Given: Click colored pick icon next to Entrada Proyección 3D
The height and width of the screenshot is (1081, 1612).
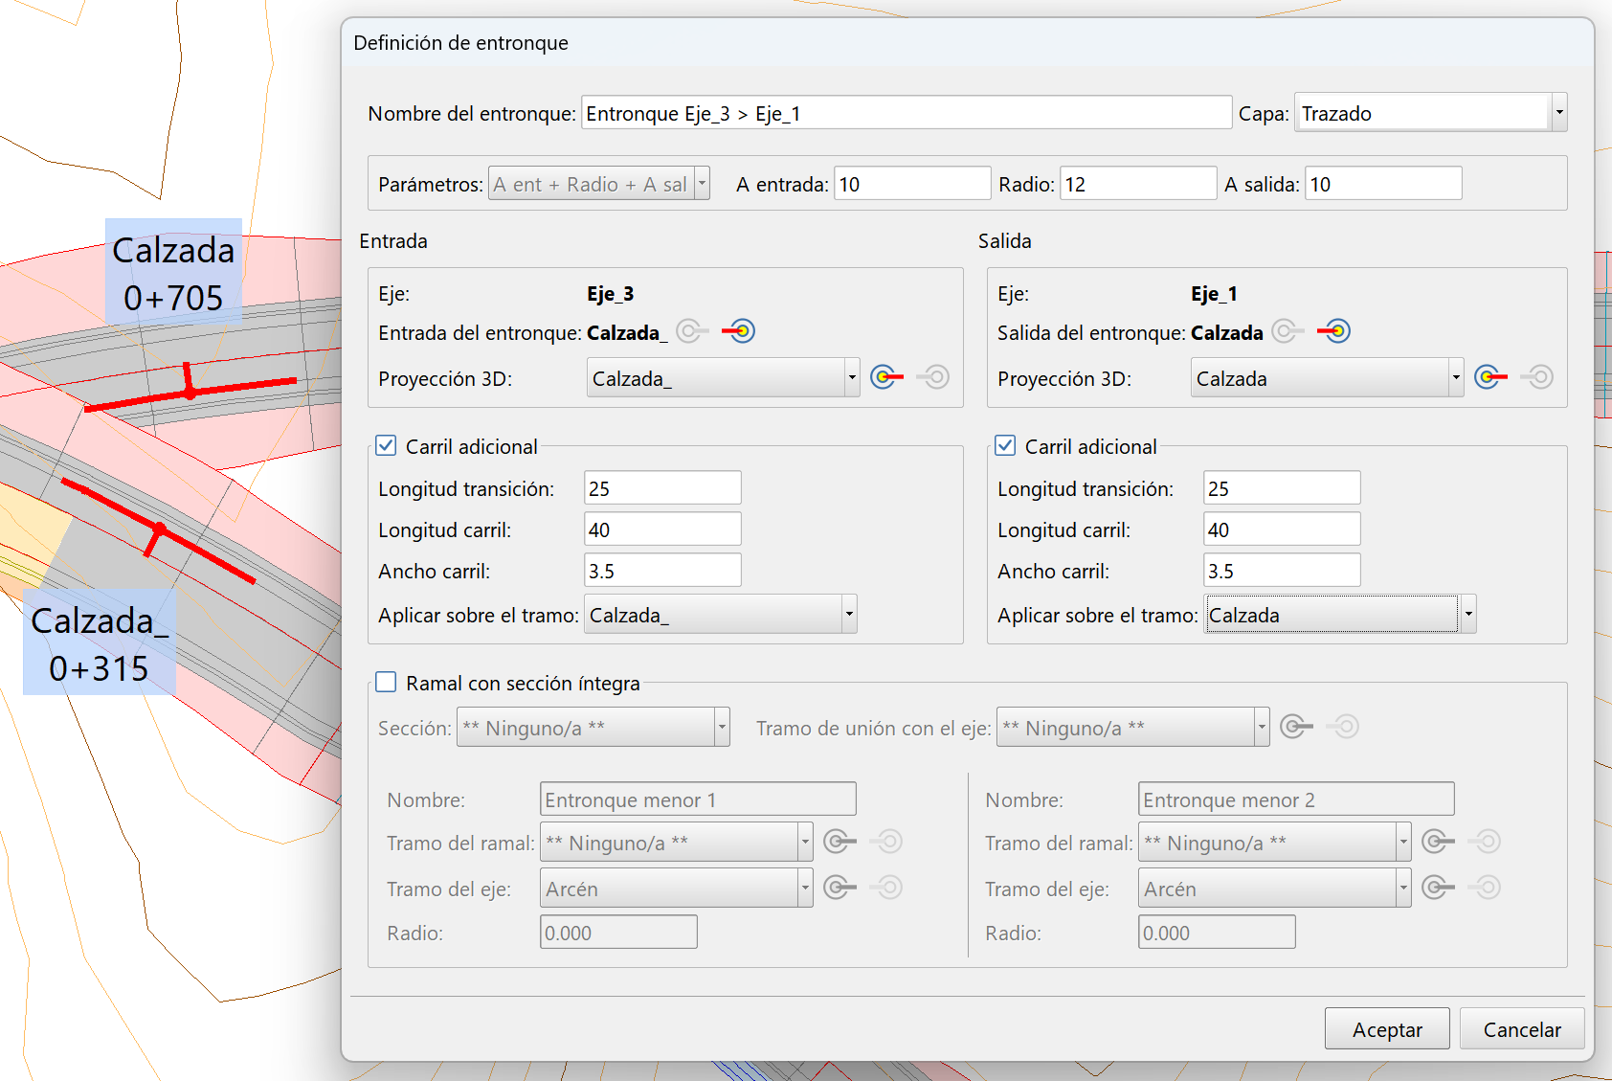Looking at the screenshot, I should click(x=886, y=377).
